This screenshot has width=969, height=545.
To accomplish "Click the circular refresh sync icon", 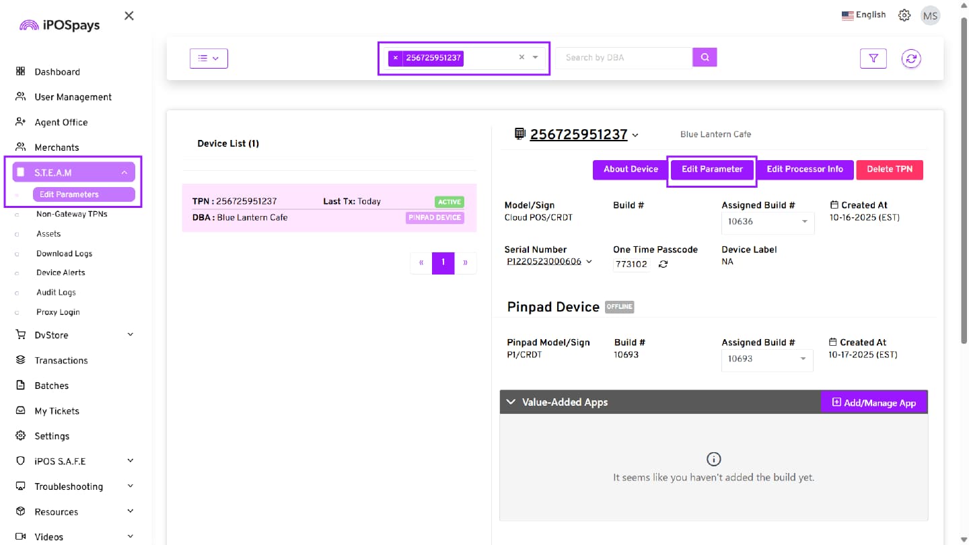I will (911, 59).
